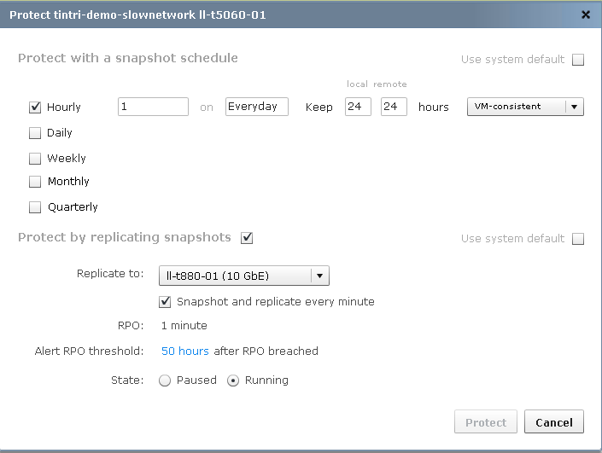Enable the Monthly snapshot schedule
This screenshot has height=453, width=602.
(35, 182)
